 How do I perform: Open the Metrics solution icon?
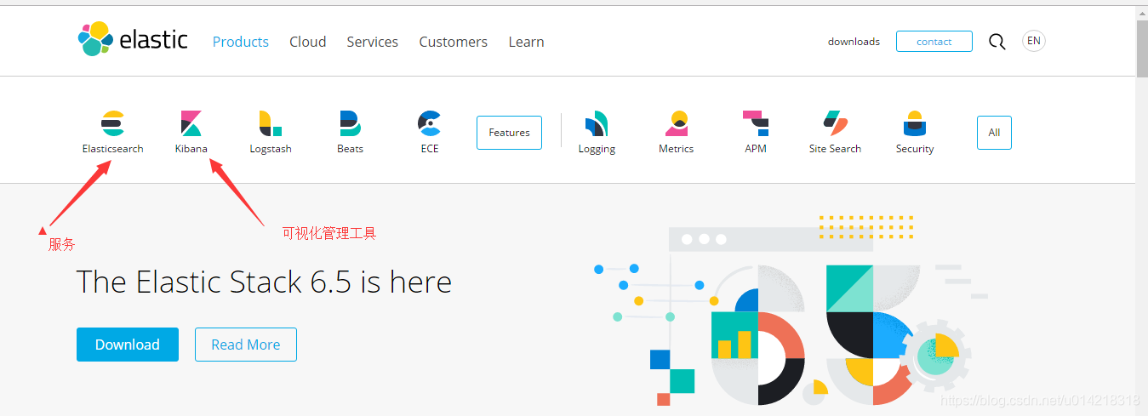pos(677,123)
